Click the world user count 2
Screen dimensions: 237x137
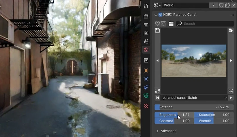(x=213, y=5)
